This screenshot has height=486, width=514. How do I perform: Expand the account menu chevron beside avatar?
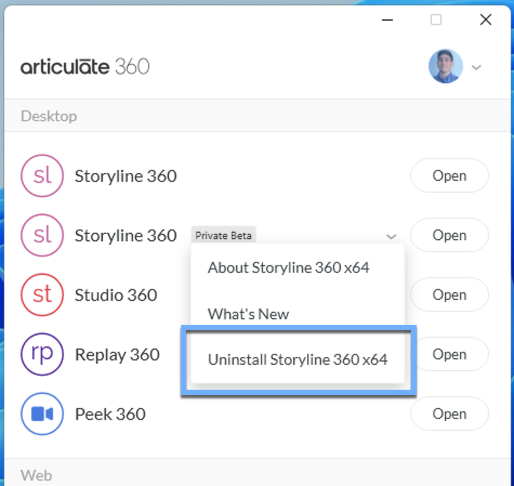tap(476, 68)
